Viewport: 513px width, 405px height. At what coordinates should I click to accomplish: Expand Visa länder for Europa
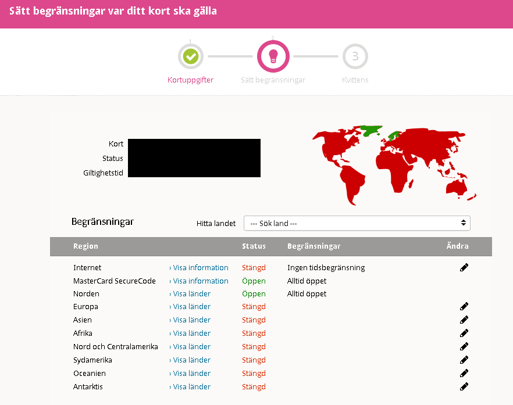pos(190,307)
